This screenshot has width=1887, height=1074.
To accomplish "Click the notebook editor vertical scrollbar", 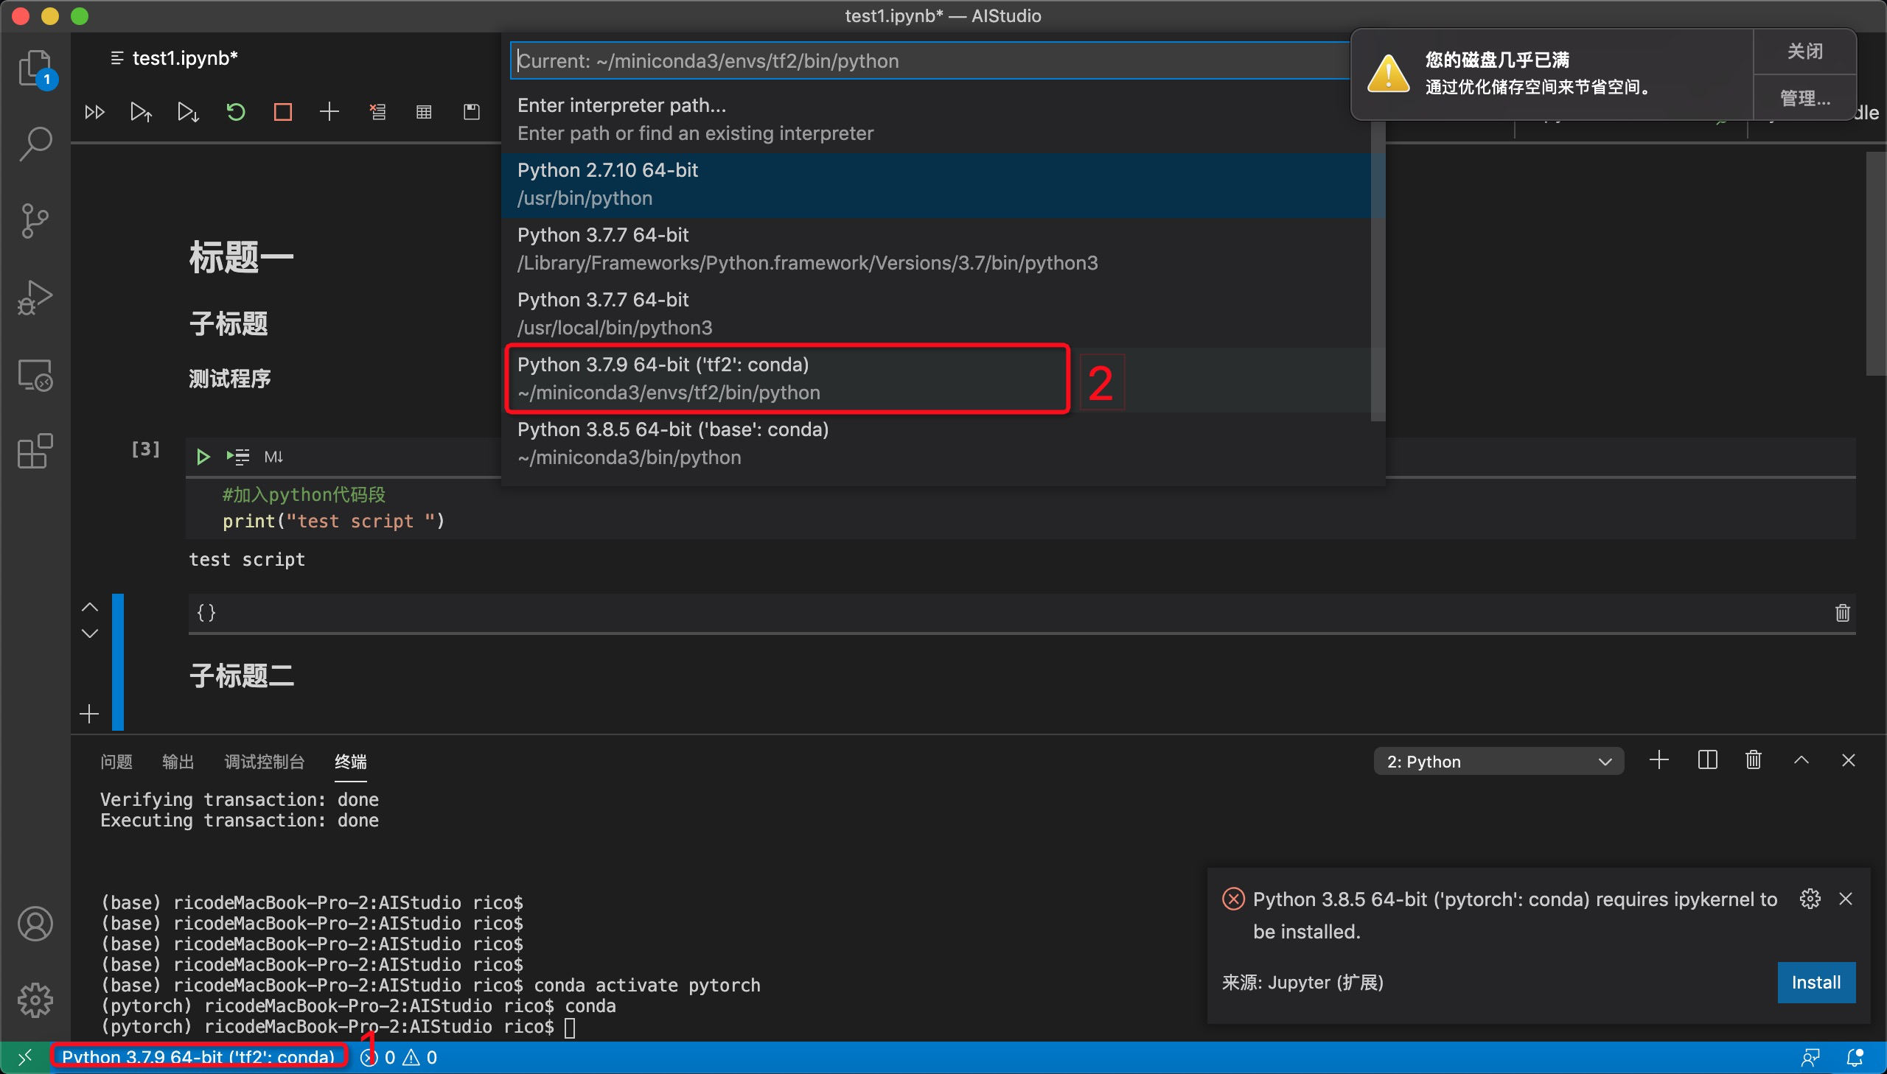I will pos(1876,263).
